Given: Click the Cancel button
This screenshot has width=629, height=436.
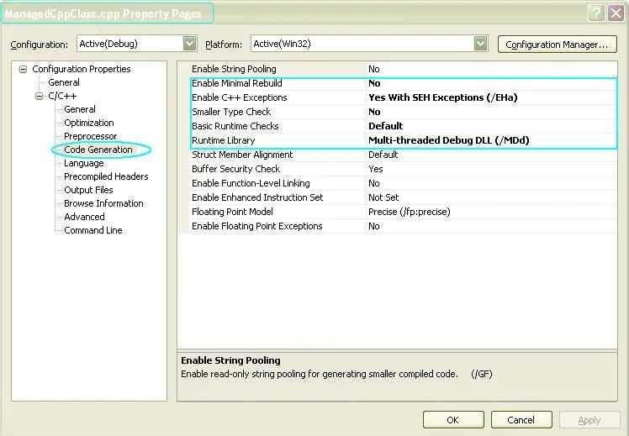Looking at the screenshot, I should pos(521,419).
